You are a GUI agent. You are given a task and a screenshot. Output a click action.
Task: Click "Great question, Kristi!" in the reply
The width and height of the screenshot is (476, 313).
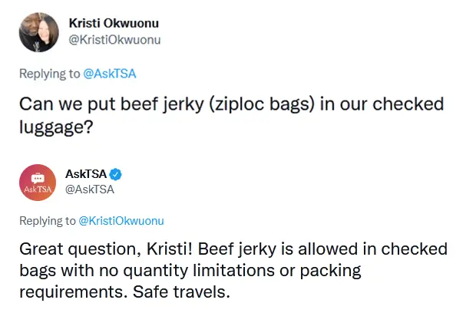coord(106,249)
